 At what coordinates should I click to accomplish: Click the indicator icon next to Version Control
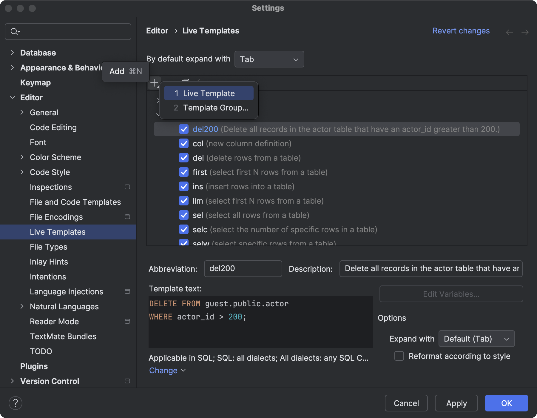pos(127,381)
